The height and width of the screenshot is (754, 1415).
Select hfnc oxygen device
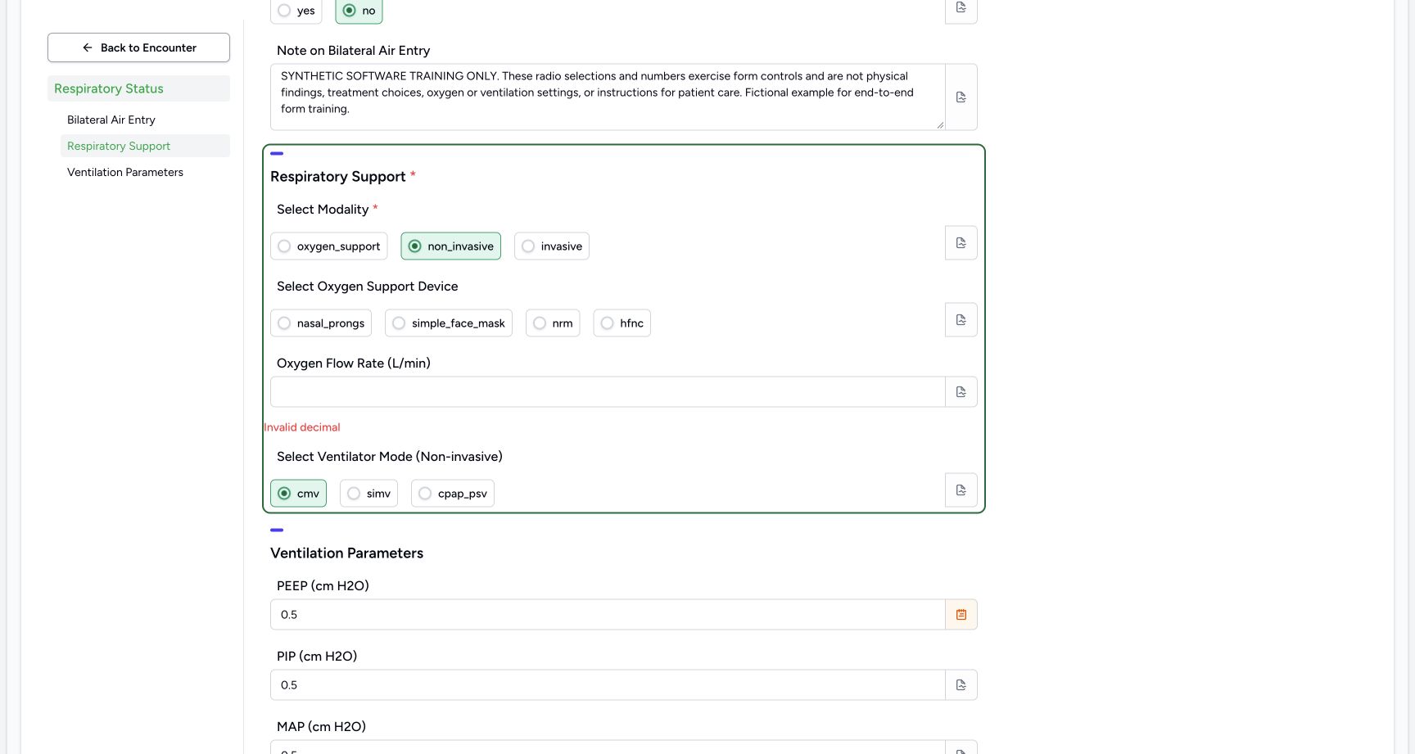tap(622, 323)
